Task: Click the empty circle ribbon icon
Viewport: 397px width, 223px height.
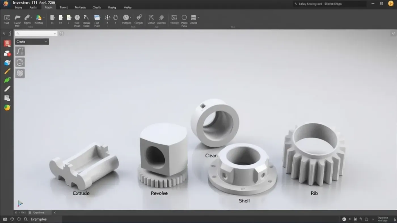Action: (x=184, y=18)
